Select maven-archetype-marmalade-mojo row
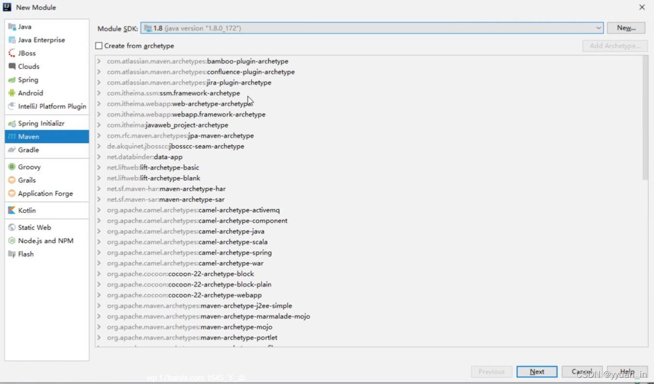 (369, 316)
